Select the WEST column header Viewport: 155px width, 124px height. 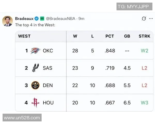24,36
